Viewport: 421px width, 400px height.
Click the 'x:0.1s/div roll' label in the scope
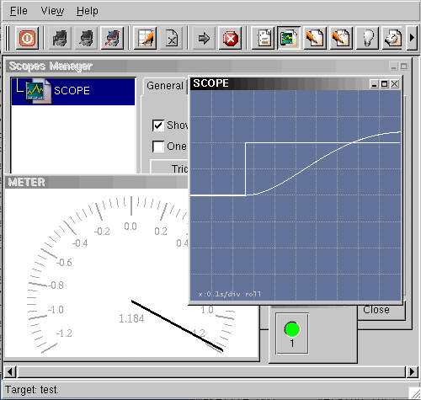coord(229,294)
